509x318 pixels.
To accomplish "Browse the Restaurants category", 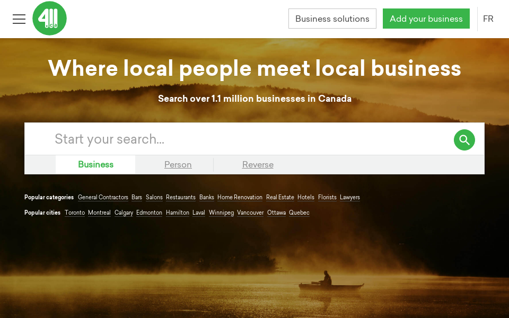I will click(x=180, y=197).
